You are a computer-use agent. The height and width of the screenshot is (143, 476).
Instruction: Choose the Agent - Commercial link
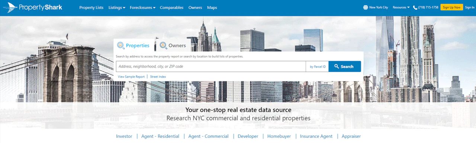[x=208, y=136]
